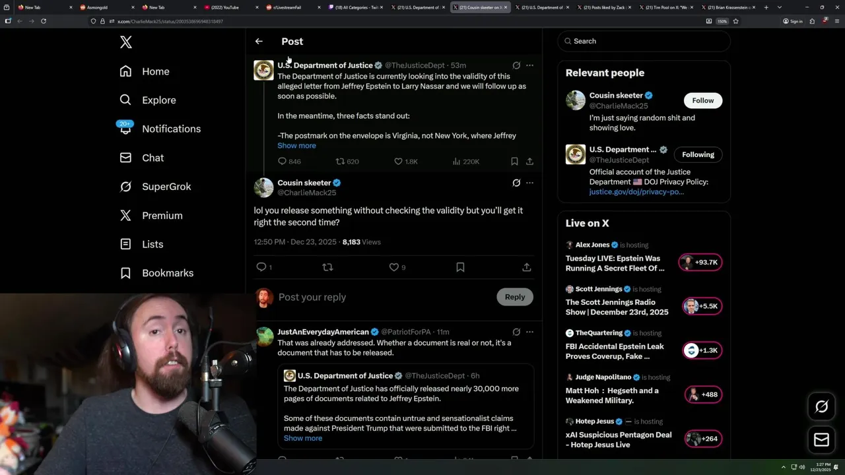This screenshot has height=475, width=845.
Task: Open Chat in sidebar
Action: click(x=141, y=158)
